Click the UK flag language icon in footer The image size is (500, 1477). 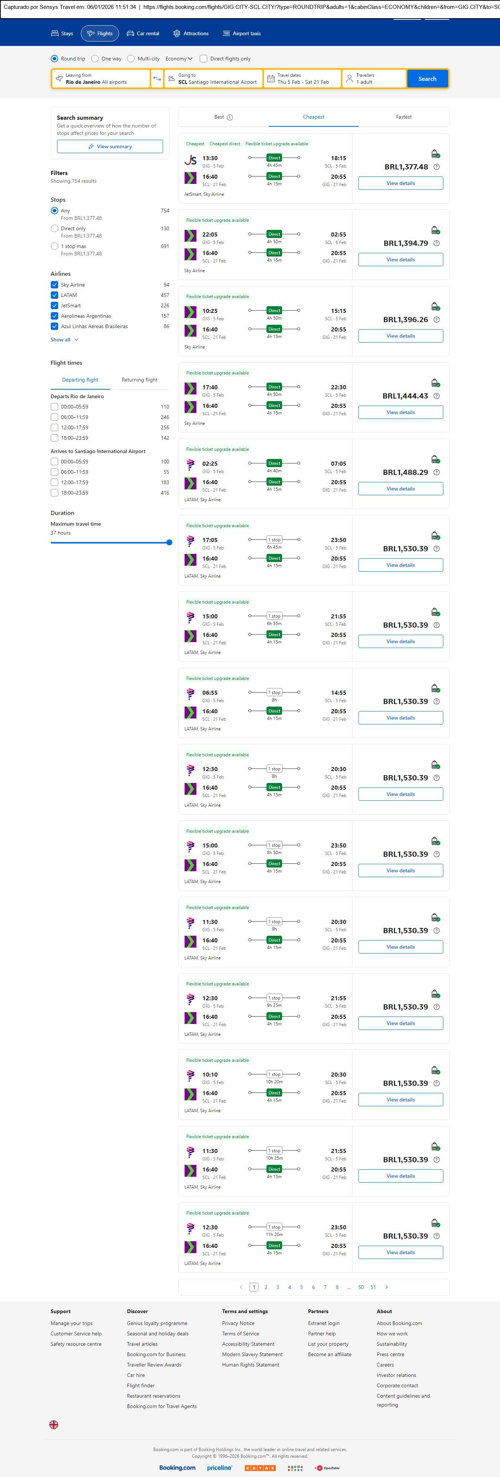point(54,1424)
